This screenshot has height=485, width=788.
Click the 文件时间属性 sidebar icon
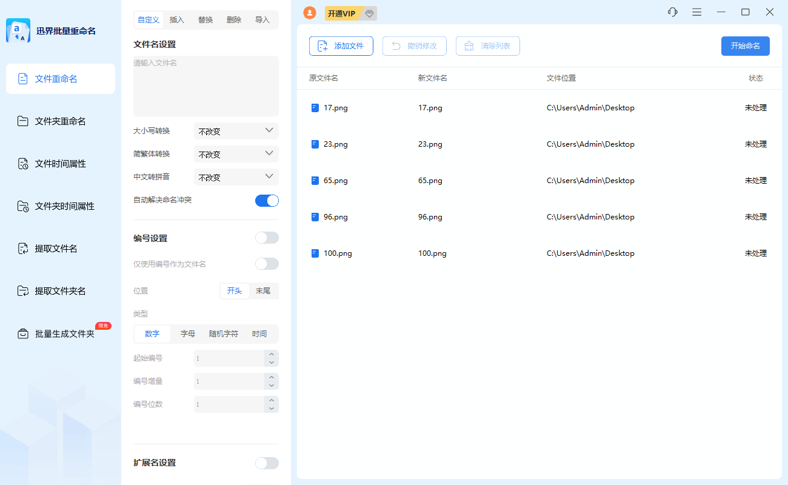(x=23, y=164)
